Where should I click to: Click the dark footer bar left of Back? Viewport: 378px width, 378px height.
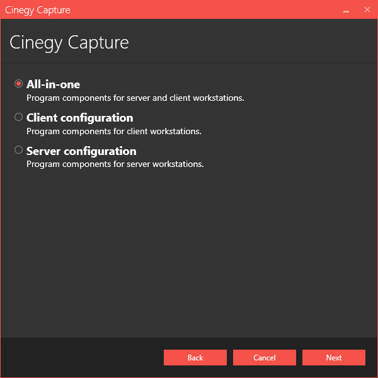click(82, 358)
